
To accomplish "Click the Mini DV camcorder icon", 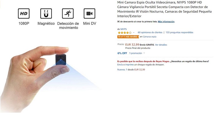I will (89, 14).
